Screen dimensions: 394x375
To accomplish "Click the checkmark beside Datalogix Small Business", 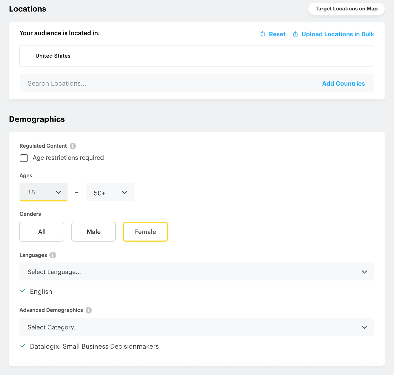I will pos(23,346).
